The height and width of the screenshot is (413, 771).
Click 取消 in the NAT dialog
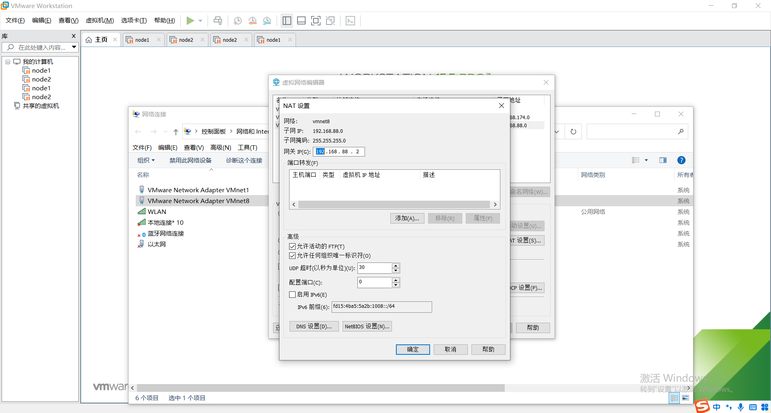click(451, 350)
